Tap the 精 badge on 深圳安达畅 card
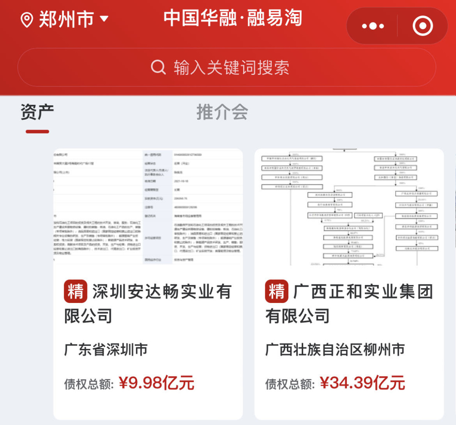The width and height of the screenshot is (456, 425). coord(75,292)
